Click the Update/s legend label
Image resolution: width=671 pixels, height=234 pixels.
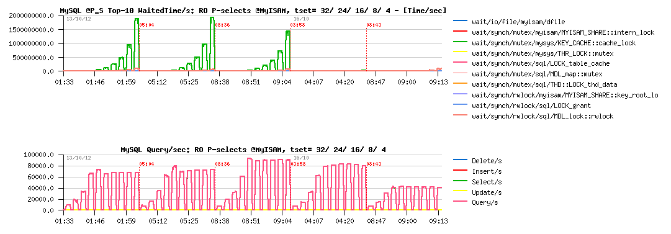point(487,193)
